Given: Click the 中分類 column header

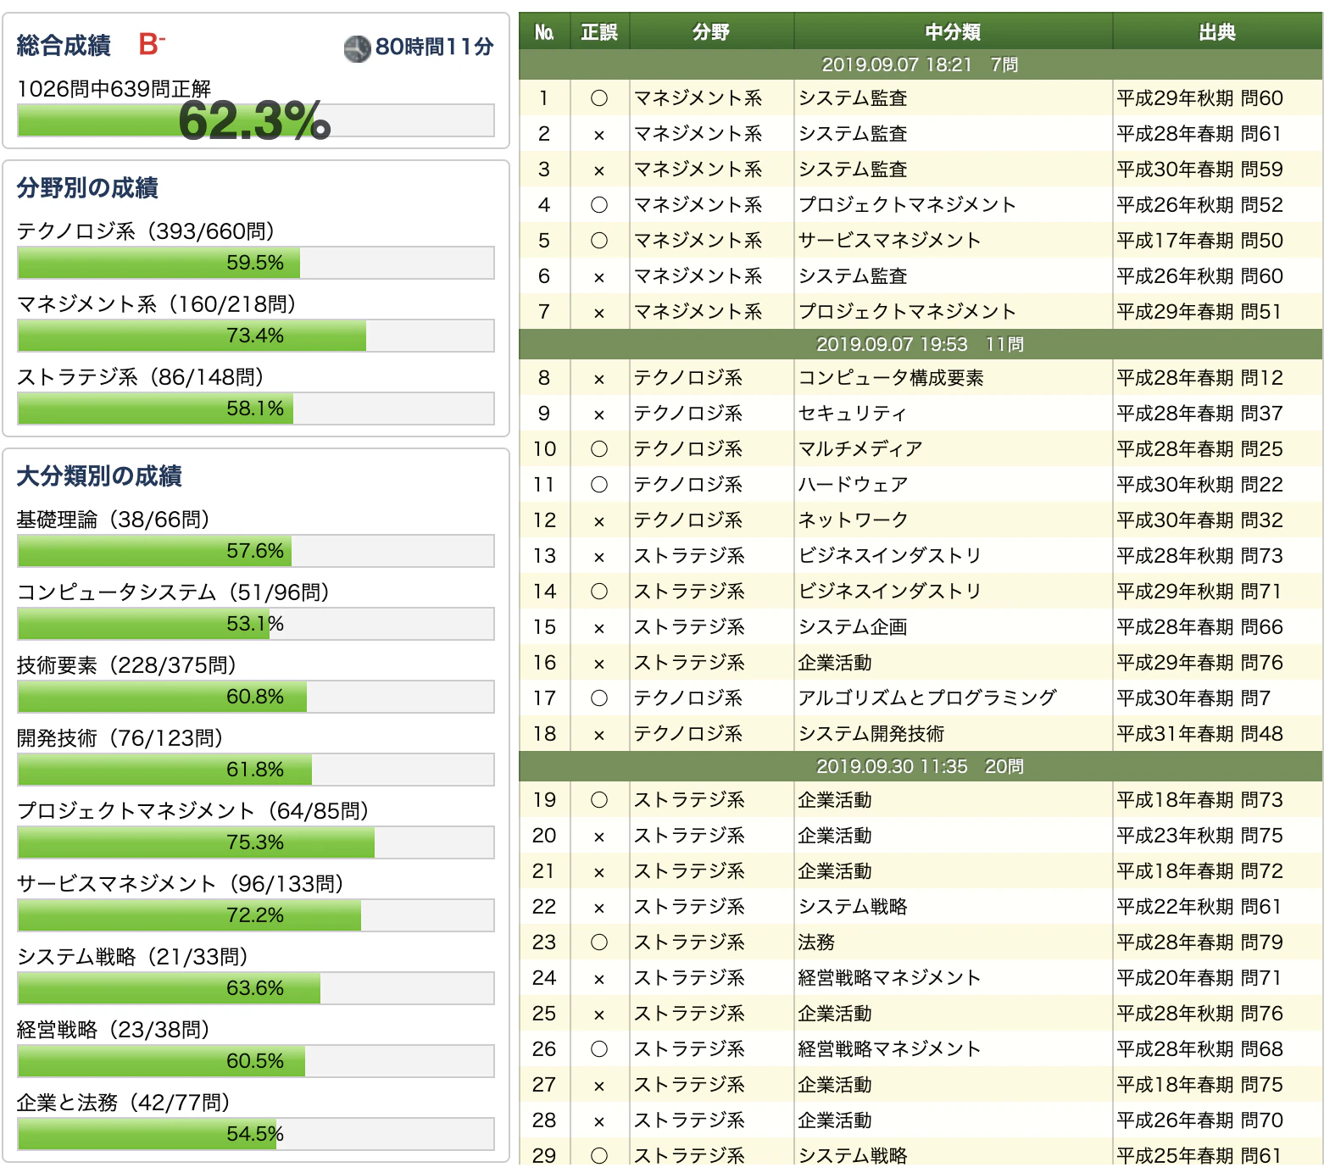Looking at the screenshot, I should (953, 32).
